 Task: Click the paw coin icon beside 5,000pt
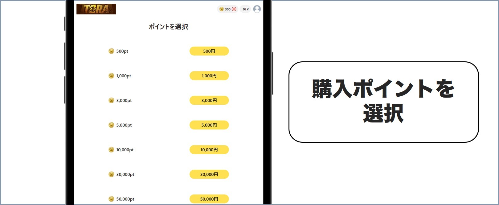pos(111,125)
